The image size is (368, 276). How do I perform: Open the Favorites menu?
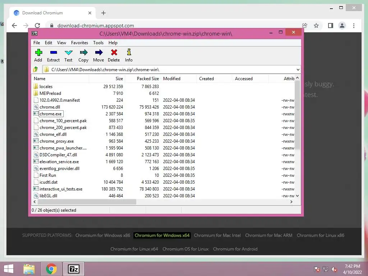pos(79,43)
